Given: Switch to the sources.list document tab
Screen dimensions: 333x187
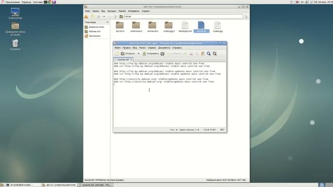Looking at the screenshot, I should pyautogui.click(x=123, y=60).
